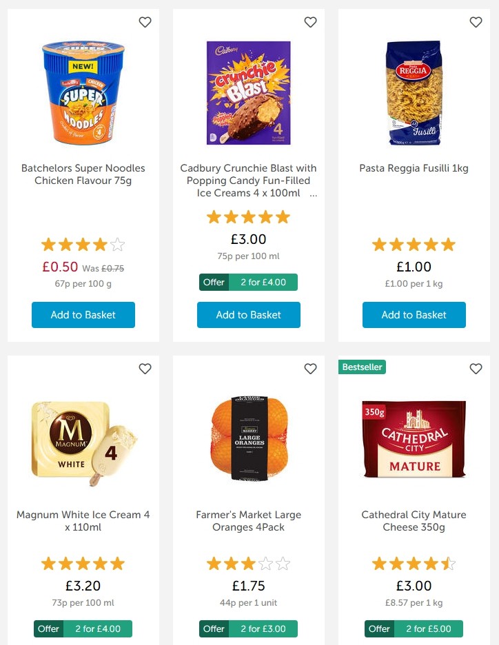Save Magnum White Ice Cream to favourites
The image size is (499, 645).
pyautogui.click(x=145, y=369)
